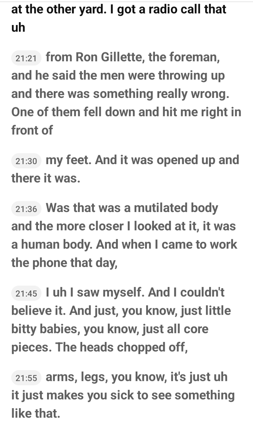
Task: Click the line 'there it was.'
Action: 46,178
